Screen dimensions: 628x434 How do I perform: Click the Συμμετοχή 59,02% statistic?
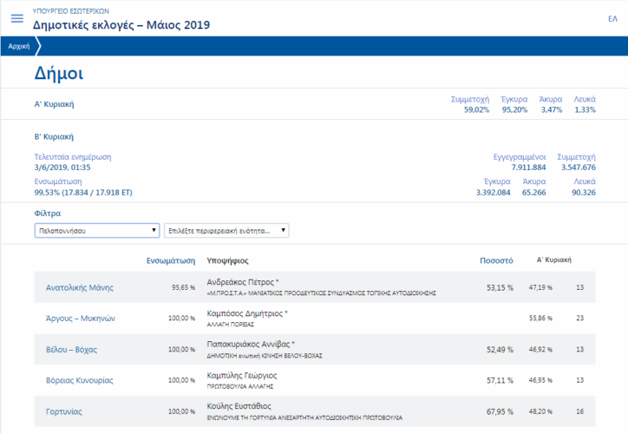click(470, 104)
